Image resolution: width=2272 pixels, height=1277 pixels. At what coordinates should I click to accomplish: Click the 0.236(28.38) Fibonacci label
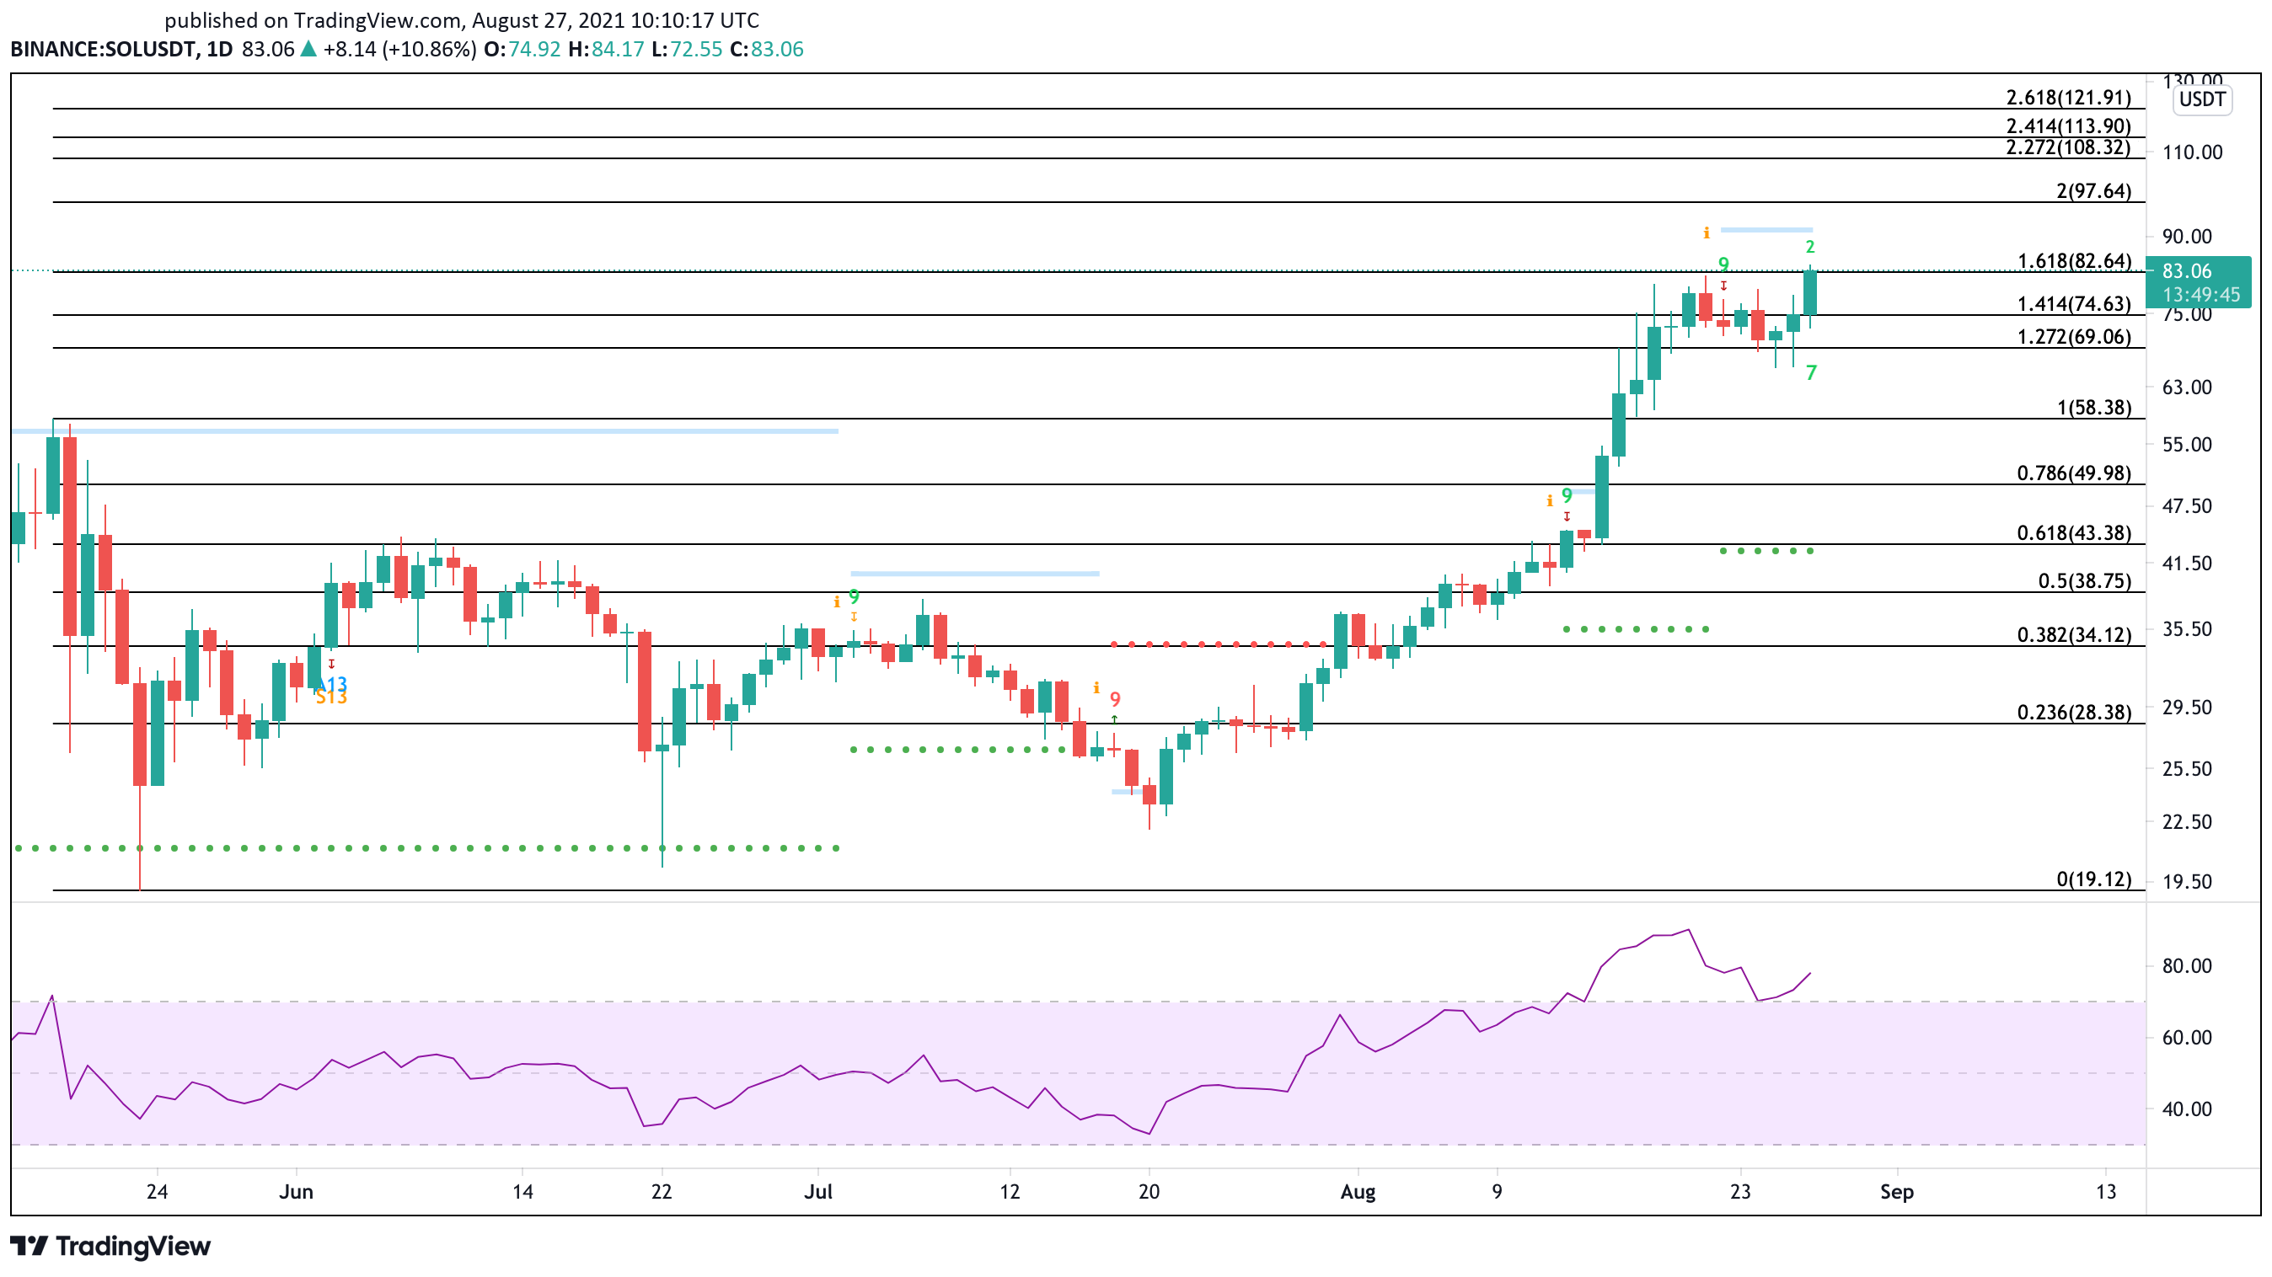pyautogui.click(x=2075, y=712)
